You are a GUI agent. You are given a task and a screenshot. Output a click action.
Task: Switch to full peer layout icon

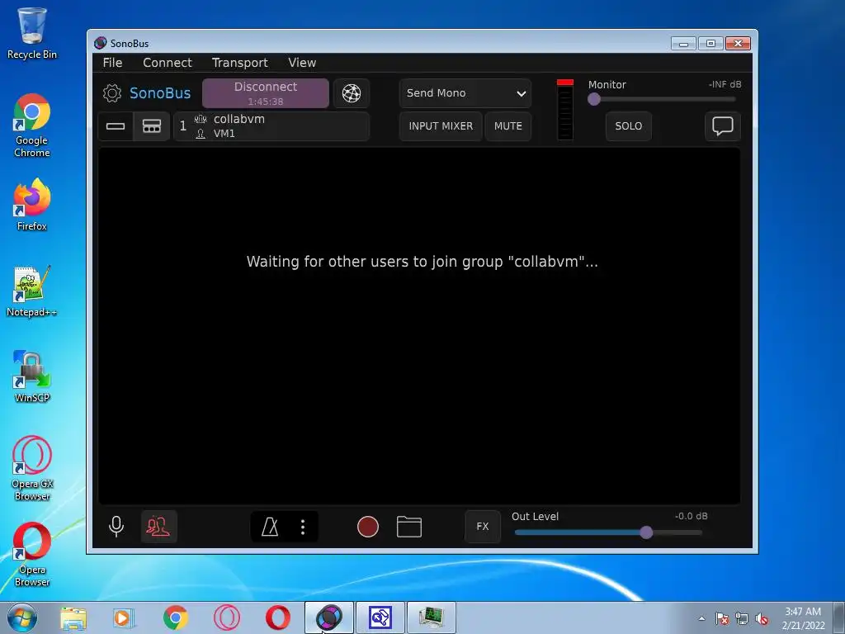click(152, 126)
